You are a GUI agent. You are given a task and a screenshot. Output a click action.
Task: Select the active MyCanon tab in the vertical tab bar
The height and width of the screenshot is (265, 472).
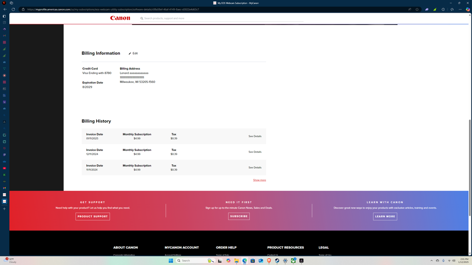coord(4,201)
